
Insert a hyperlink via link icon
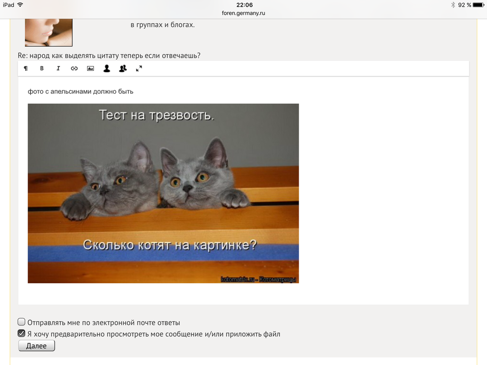[x=74, y=68]
